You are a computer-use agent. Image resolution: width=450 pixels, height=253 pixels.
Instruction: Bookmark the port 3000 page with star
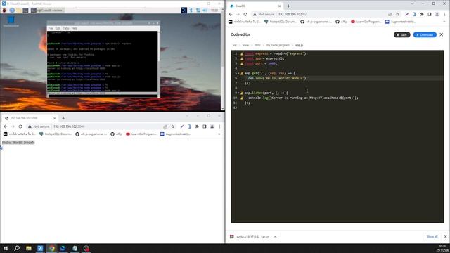[172, 126]
